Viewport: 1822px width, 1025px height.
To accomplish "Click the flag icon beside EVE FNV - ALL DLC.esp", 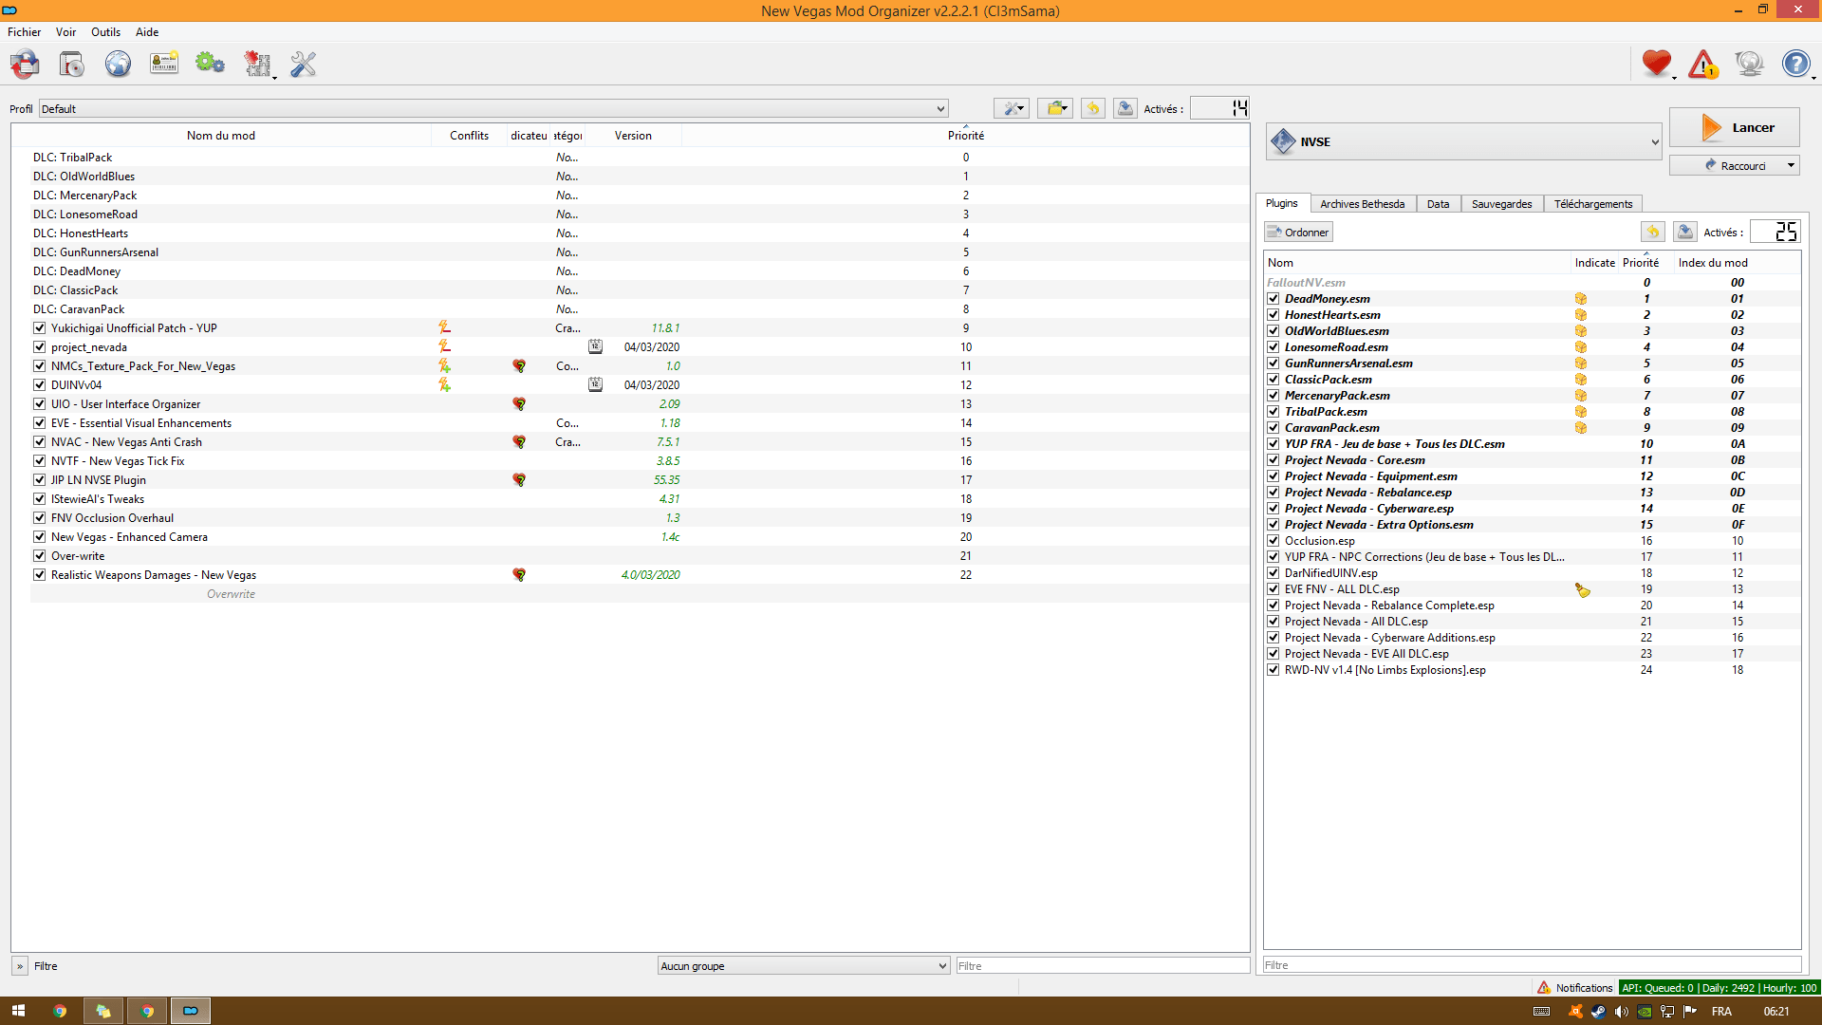I will tap(1582, 589).
